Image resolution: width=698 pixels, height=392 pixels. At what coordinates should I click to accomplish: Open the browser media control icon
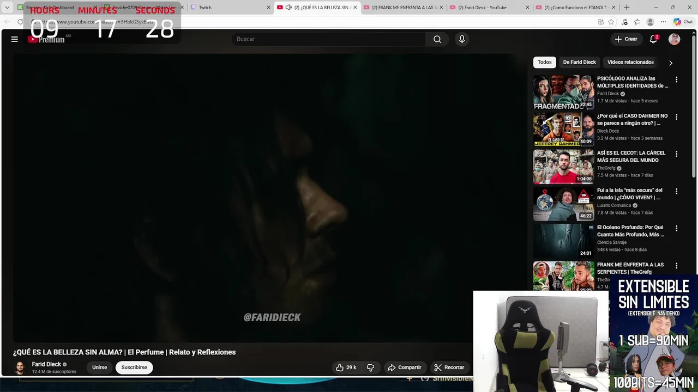(624, 22)
